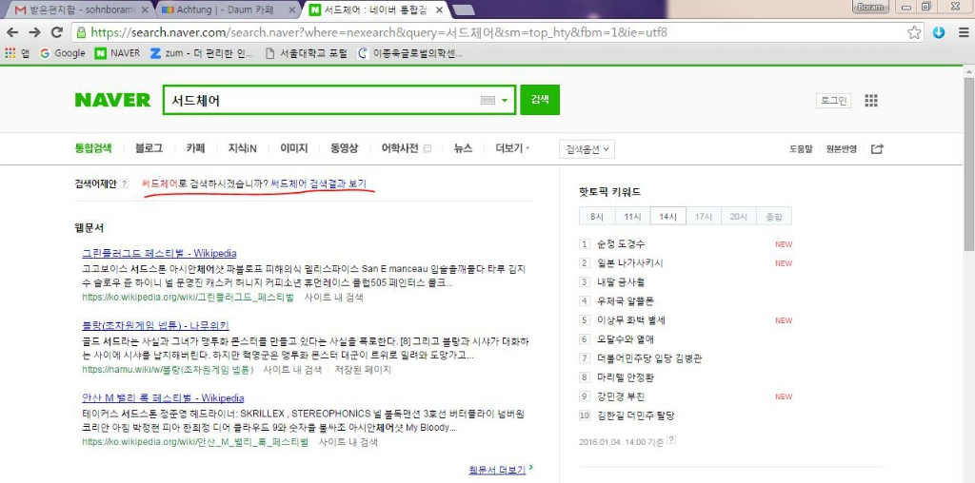Click the 마리텔 안정환 keyword
Image resolution: width=975 pixels, height=483 pixels.
(626, 377)
